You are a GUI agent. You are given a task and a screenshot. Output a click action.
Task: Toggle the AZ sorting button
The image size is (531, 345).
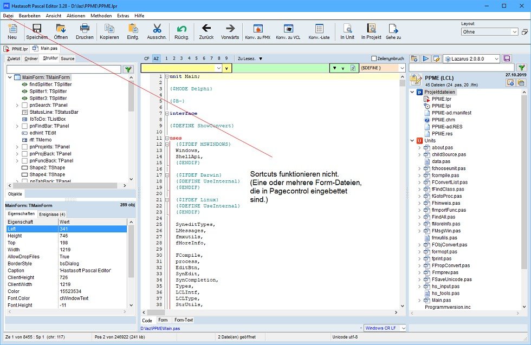[x=156, y=58]
